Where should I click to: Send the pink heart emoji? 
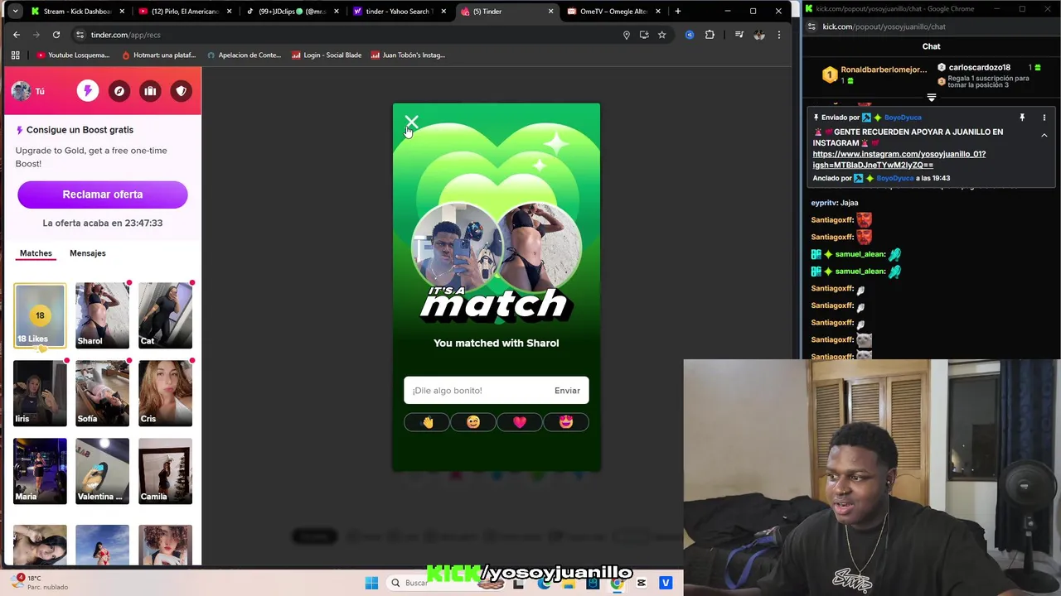coord(520,422)
